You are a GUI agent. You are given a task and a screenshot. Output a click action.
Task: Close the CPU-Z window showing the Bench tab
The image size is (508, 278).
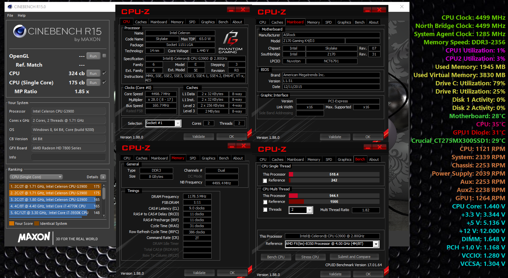[380, 147]
